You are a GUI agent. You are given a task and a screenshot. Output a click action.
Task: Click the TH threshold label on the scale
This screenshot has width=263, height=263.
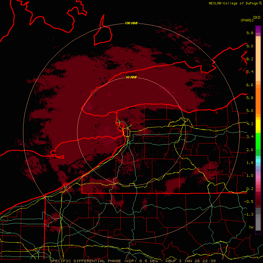coord(251,227)
